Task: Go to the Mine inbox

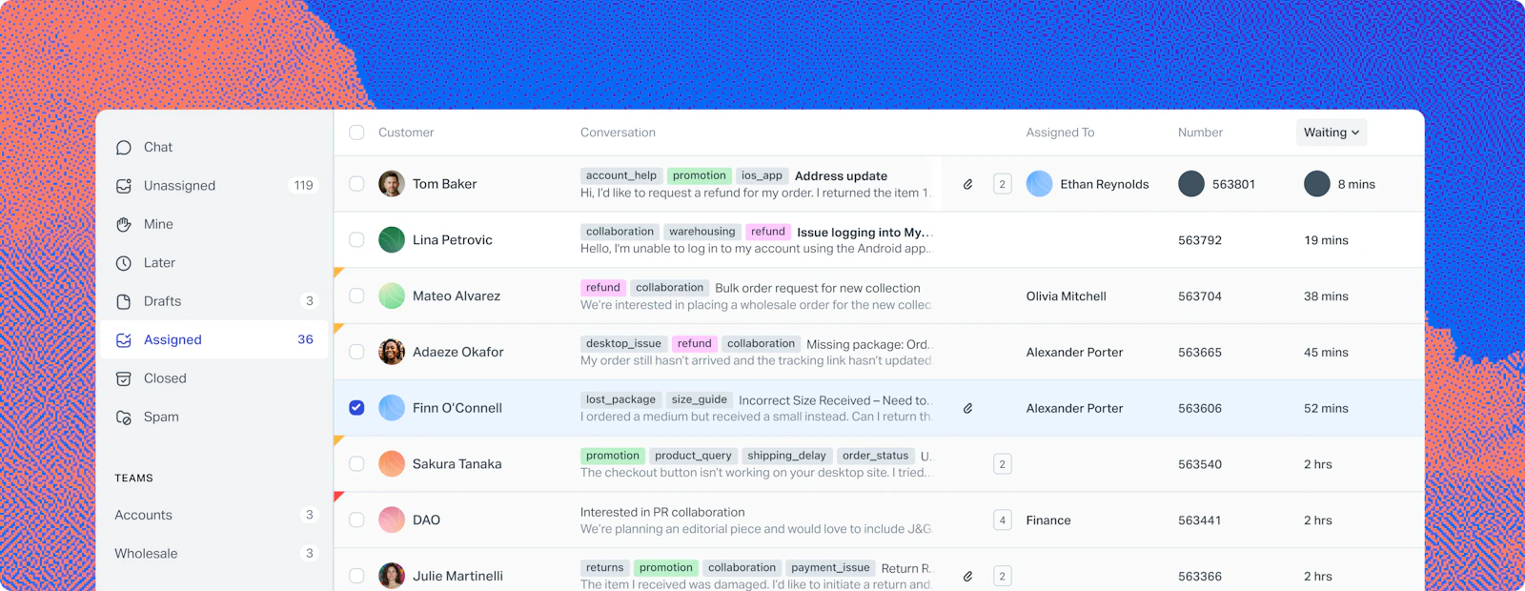Action: pyautogui.click(x=214, y=224)
